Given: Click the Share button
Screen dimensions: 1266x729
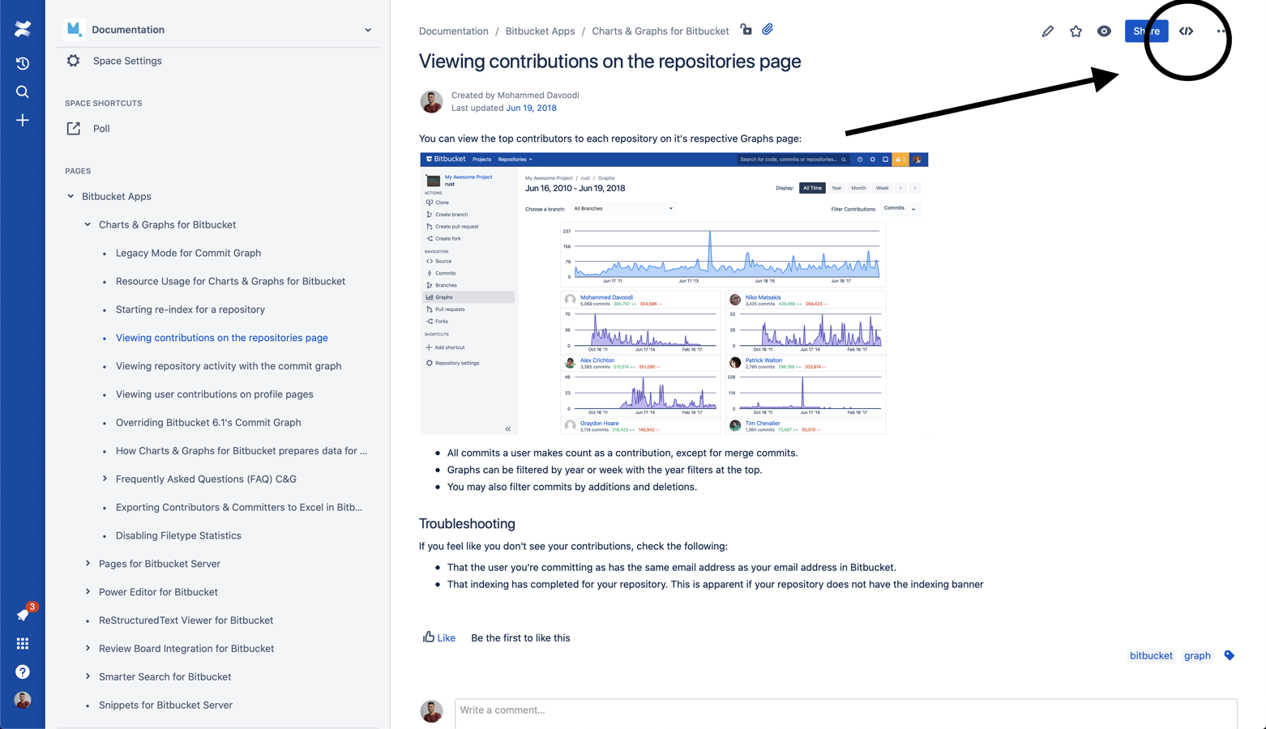Looking at the screenshot, I should tap(1145, 32).
